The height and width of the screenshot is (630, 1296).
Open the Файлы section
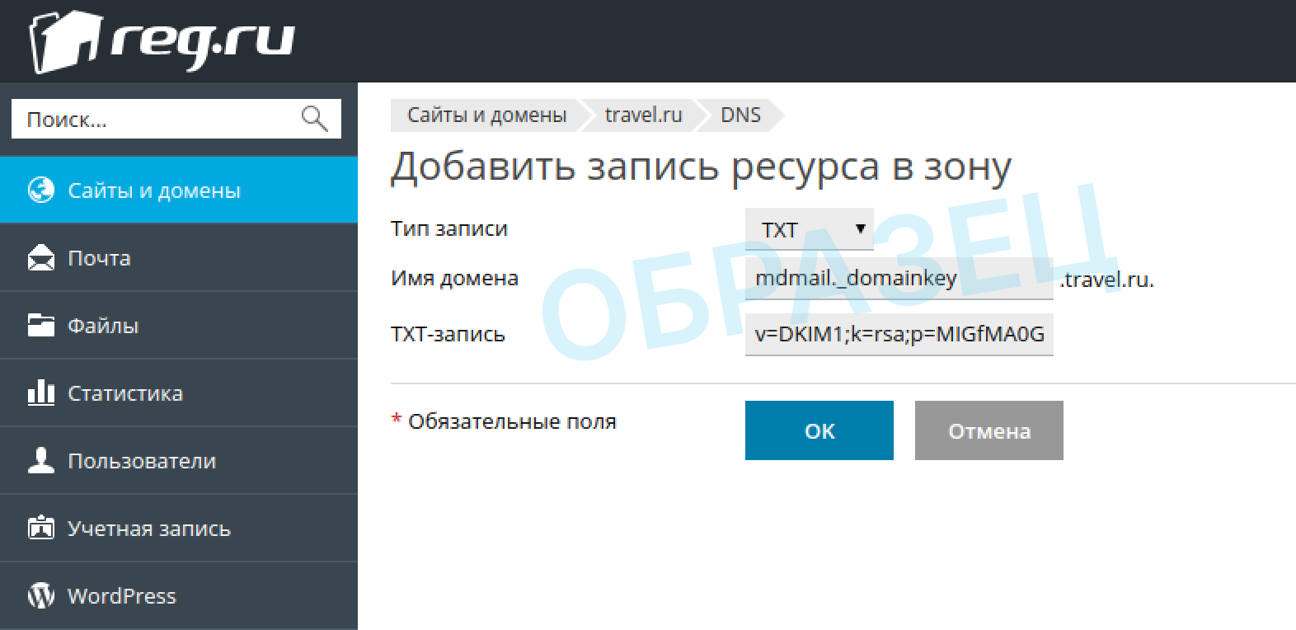click(x=179, y=326)
